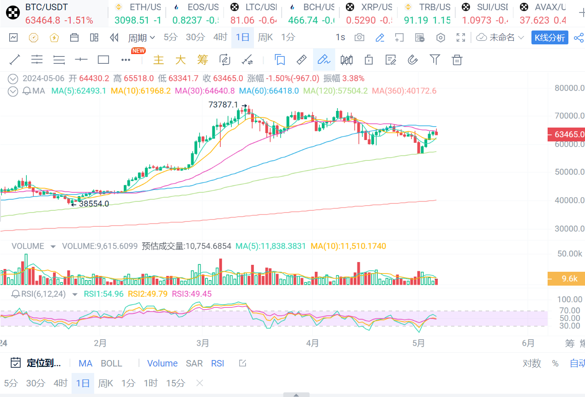This screenshot has height=397, width=585.
Task: Select the trend line drawing tool
Action: coord(15,60)
